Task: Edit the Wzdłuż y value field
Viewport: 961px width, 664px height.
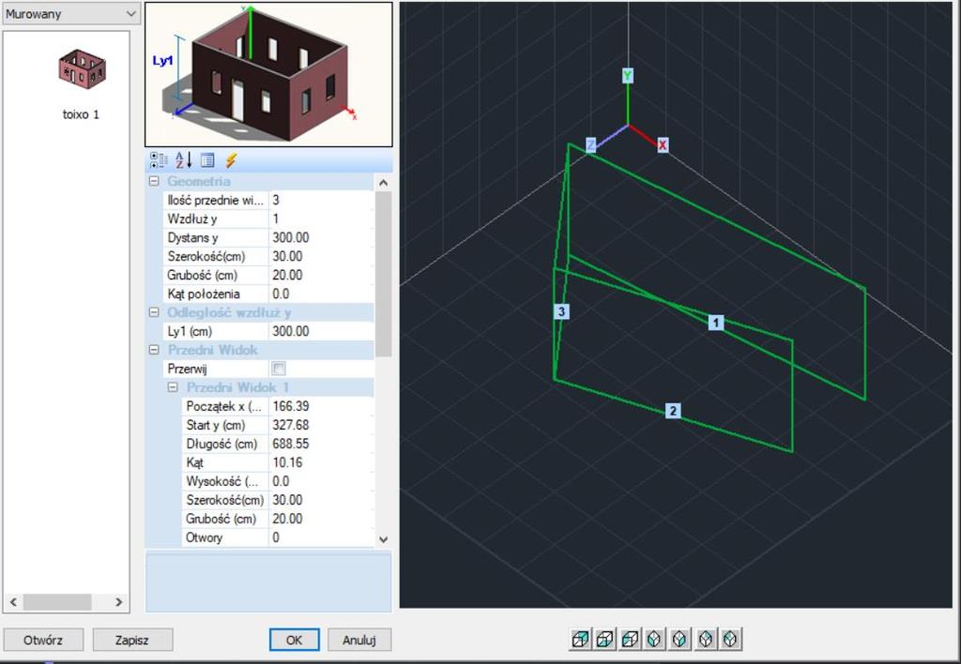Action: tap(321, 219)
